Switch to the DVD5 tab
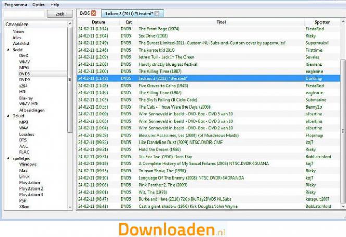This screenshot has width=346, height=237. [x=85, y=13]
